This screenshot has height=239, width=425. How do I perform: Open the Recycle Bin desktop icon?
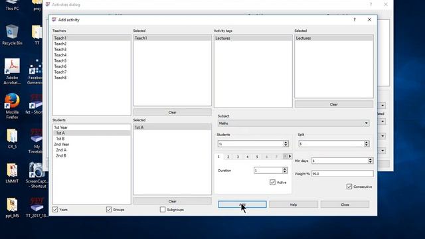[12, 35]
